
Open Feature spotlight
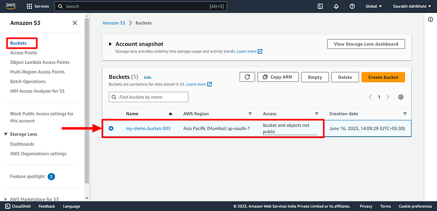point(27,177)
